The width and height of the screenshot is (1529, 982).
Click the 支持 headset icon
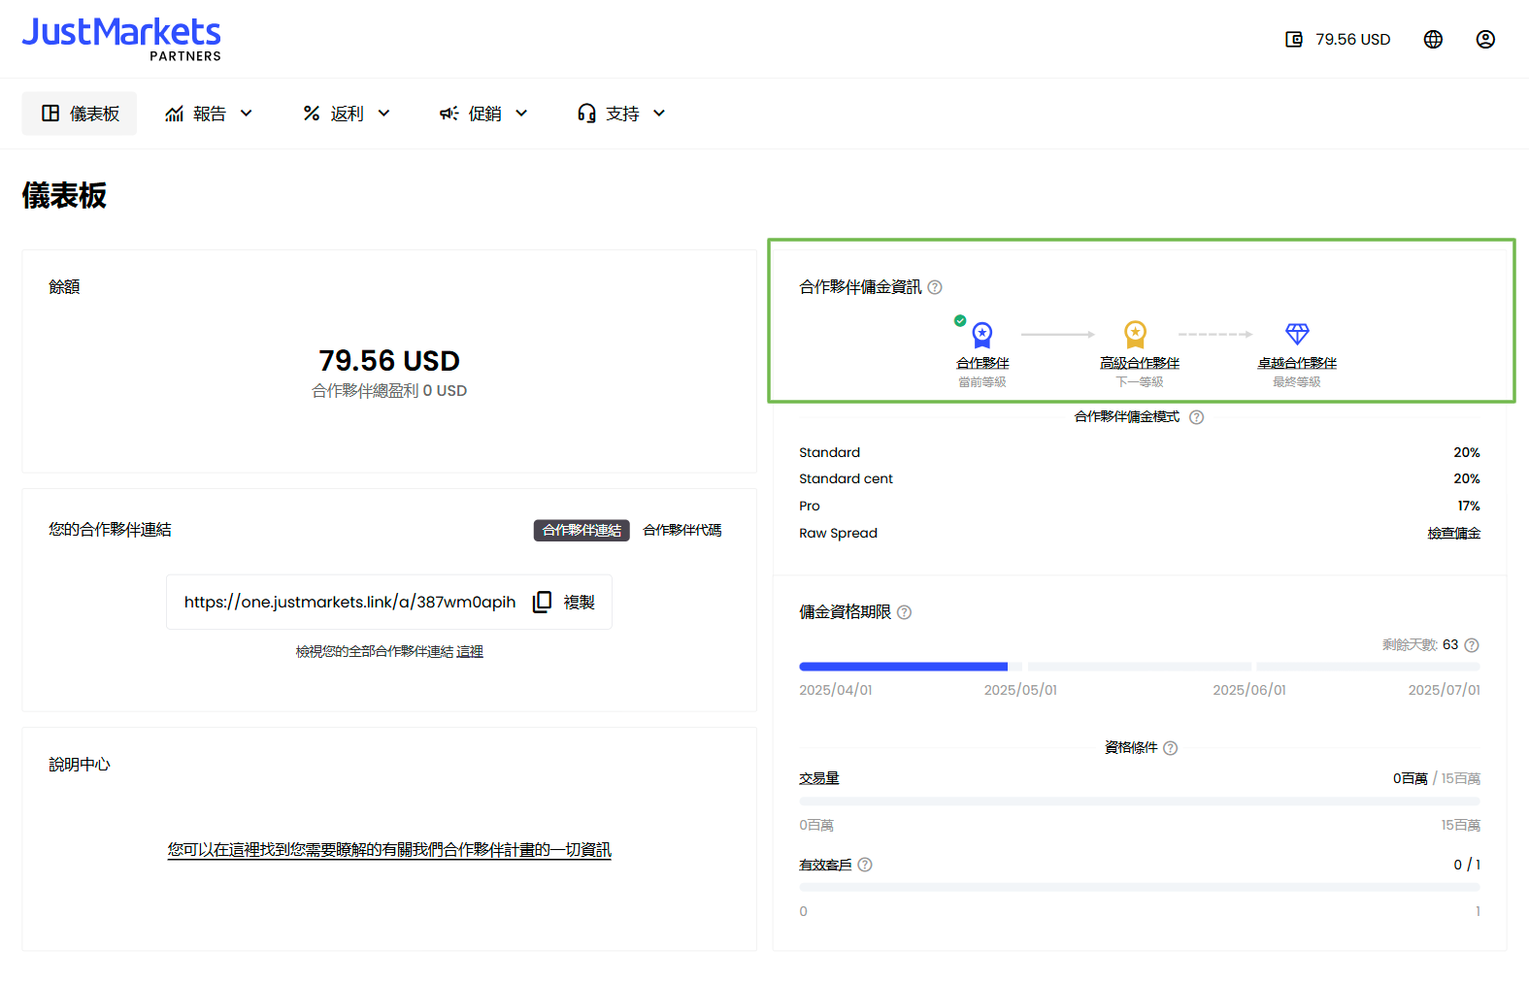point(586,114)
